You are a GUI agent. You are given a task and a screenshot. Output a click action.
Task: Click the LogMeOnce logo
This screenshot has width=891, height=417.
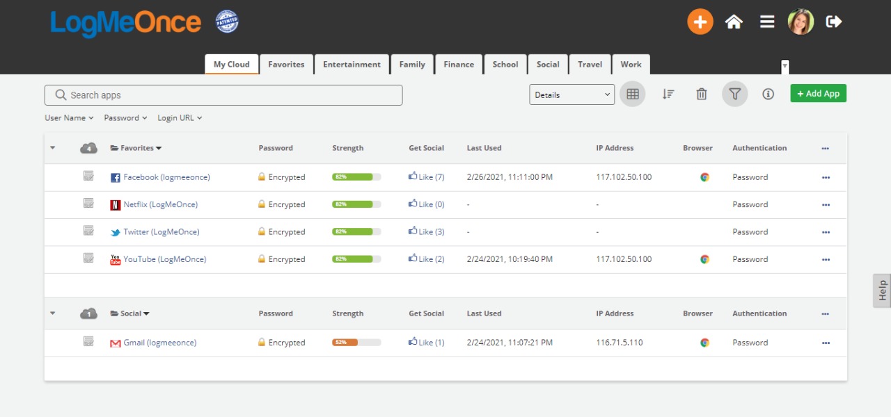(125, 23)
